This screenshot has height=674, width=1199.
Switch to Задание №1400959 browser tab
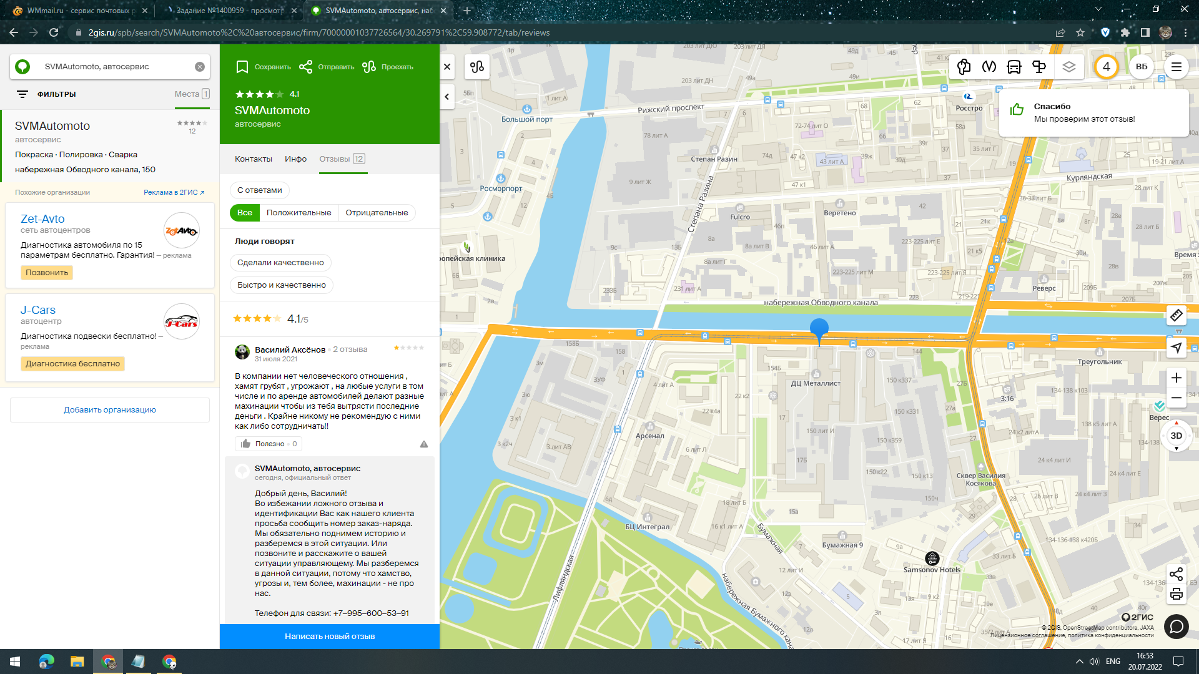229,11
